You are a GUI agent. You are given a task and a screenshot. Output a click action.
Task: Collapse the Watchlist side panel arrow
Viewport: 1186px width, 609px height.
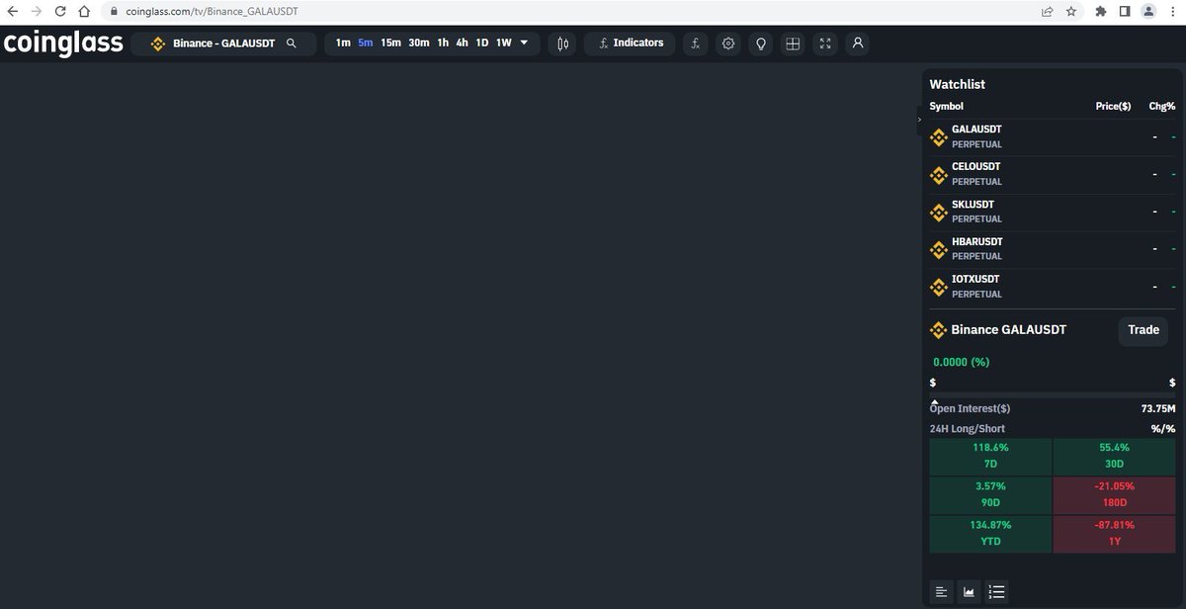click(919, 119)
